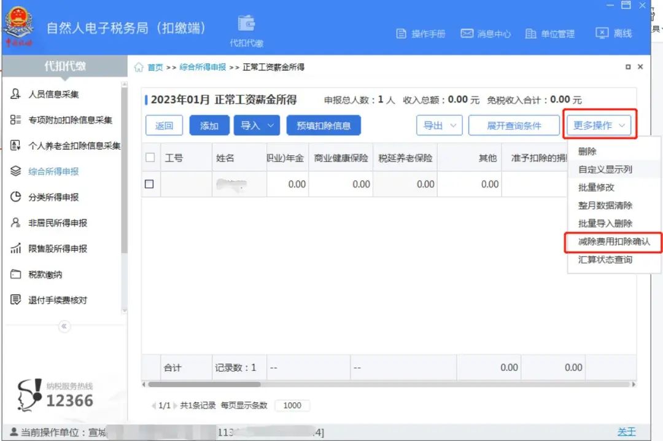
Task: Click the 限售股所得申报 chart icon
Action: pos(15,248)
